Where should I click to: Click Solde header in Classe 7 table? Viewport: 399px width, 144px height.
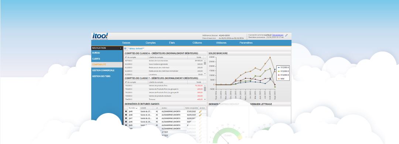195,82
